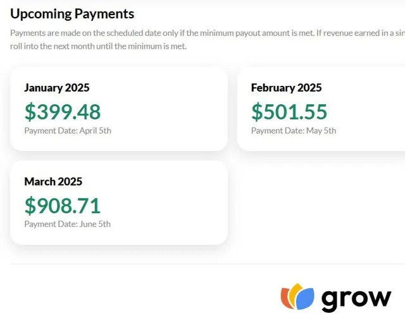Screen dimensions: 405x326
Task: Click the minimum payout description paragraph
Action: pos(208,40)
